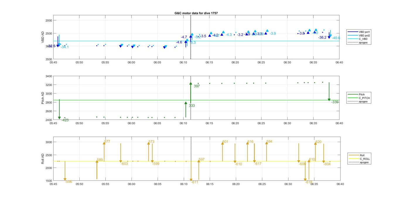
Task: Click the apogee dotted line in the VBD plot
Action: [191, 37]
